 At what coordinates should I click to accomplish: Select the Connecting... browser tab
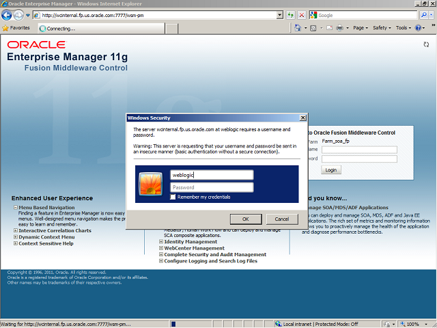pos(102,29)
